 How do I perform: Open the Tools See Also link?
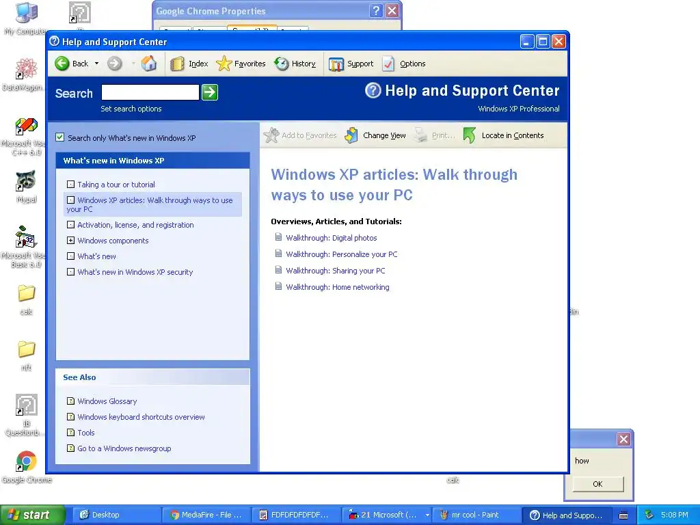coord(86,433)
